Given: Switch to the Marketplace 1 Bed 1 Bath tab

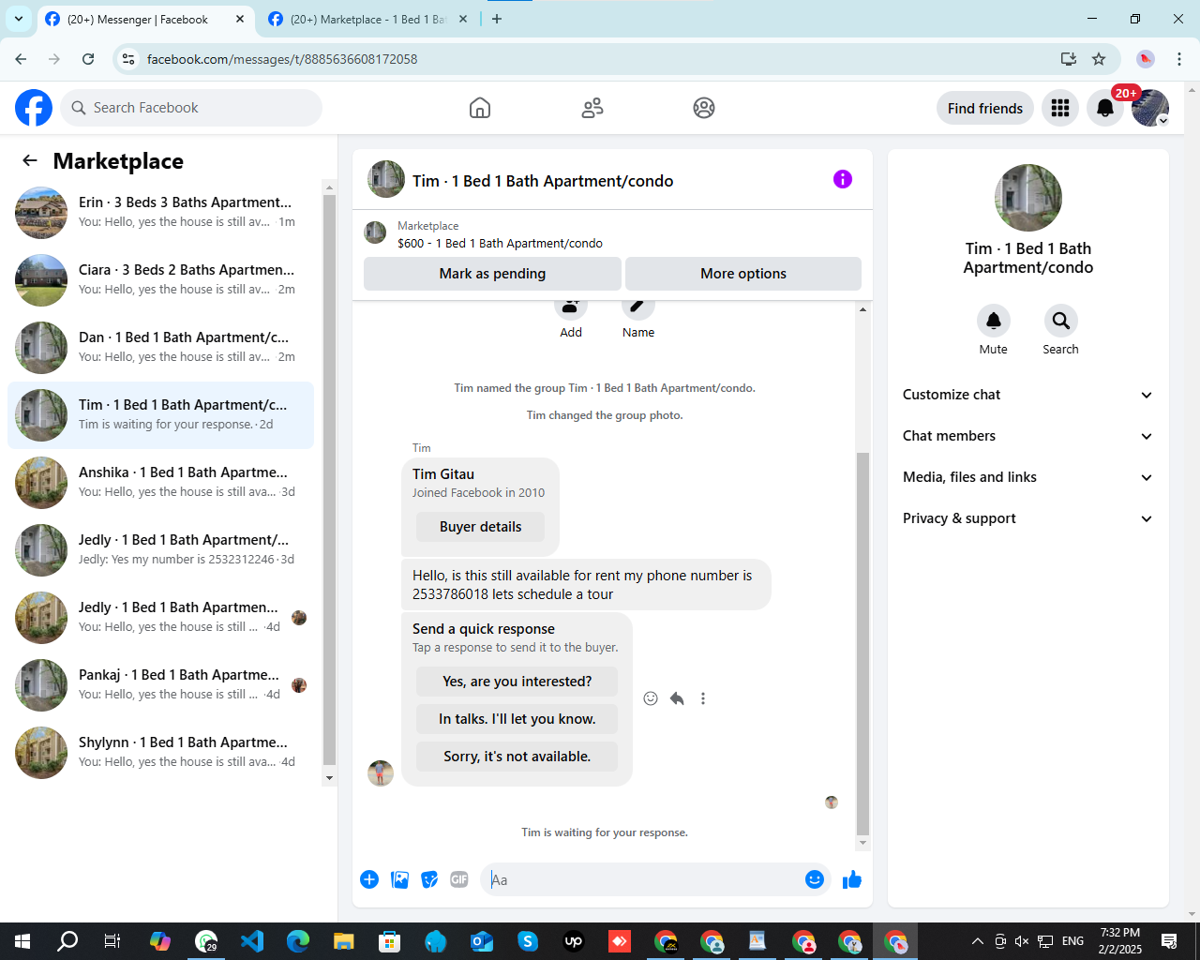Looking at the screenshot, I should [x=367, y=19].
